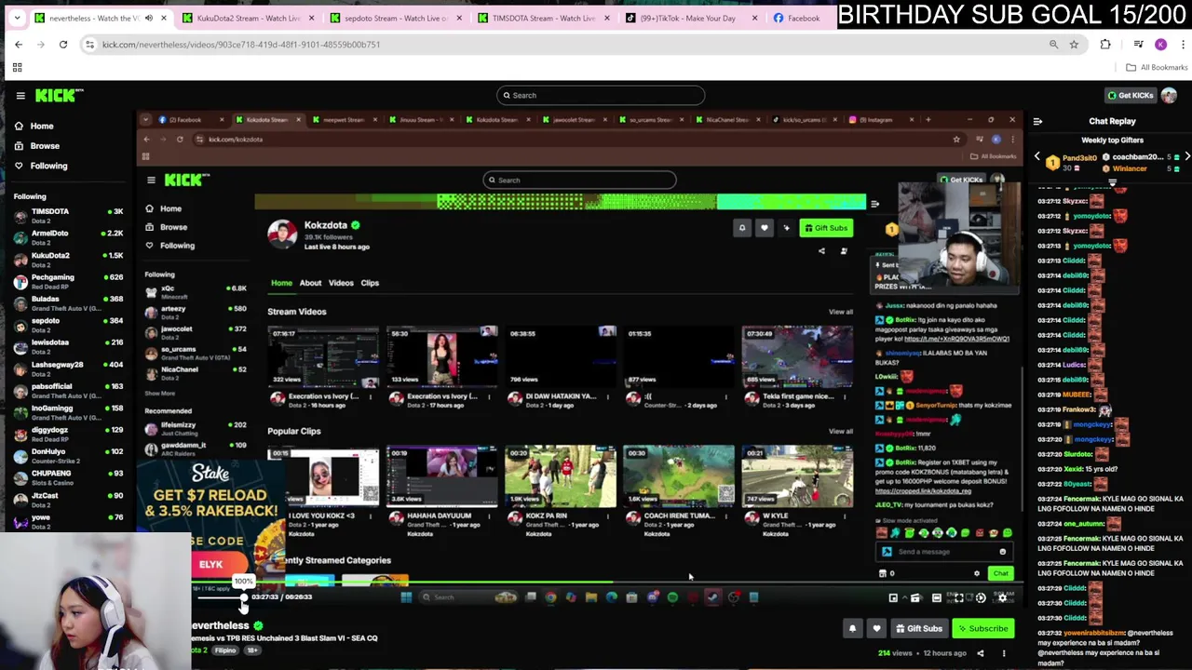This screenshot has height=670, width=1192.
Task: Open lewisdotaa channel in Following list
Action: click(69, 347)
